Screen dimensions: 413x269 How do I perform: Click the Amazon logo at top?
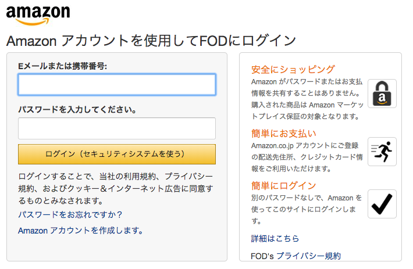coord(38,15)
